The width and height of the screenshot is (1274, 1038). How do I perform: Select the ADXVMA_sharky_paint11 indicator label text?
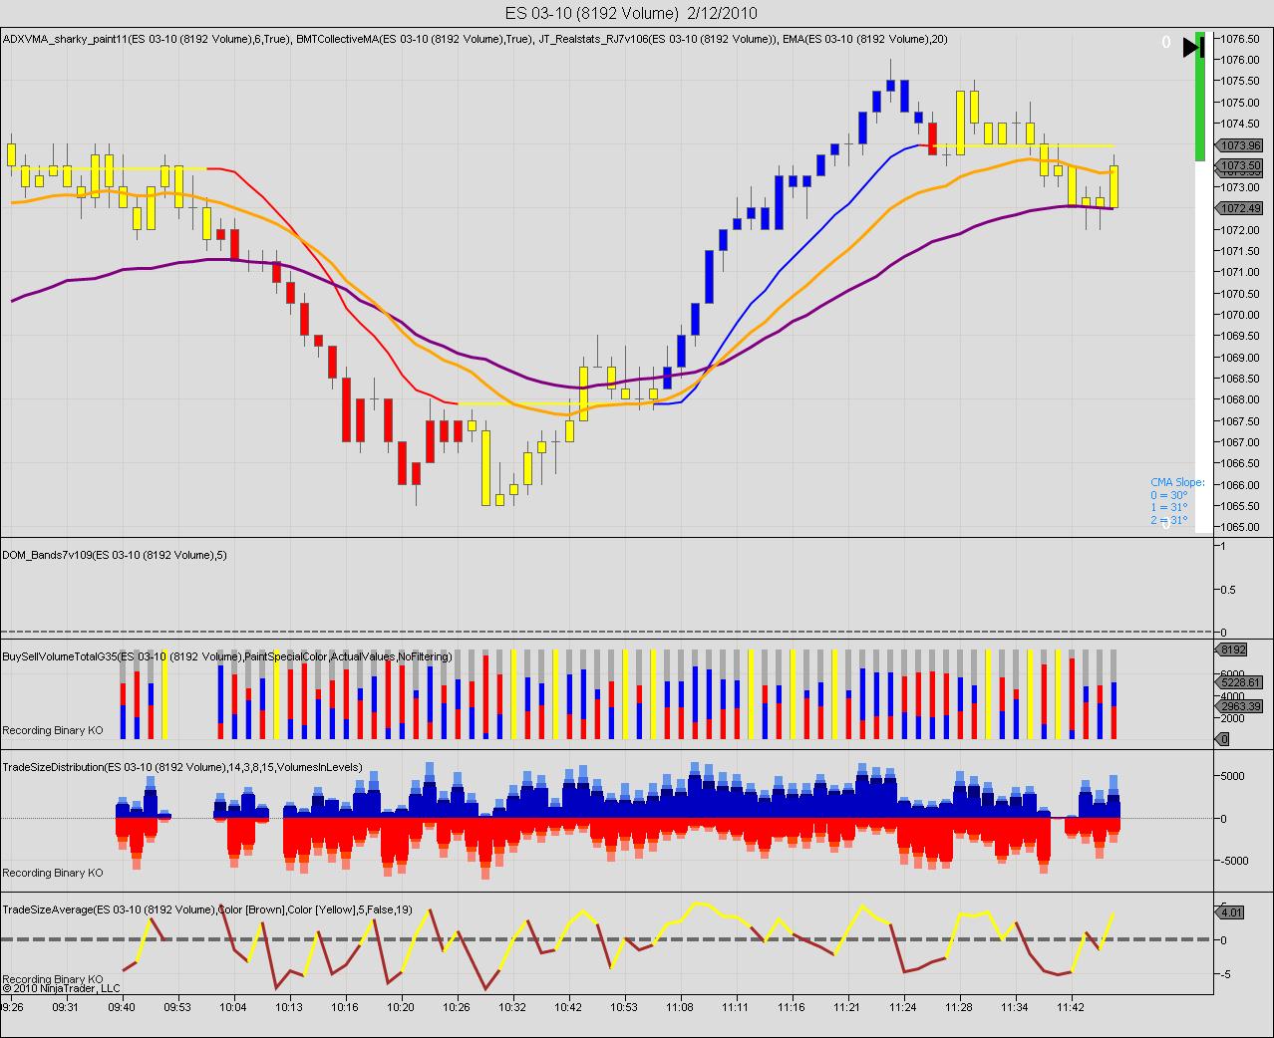coord(147,39)
